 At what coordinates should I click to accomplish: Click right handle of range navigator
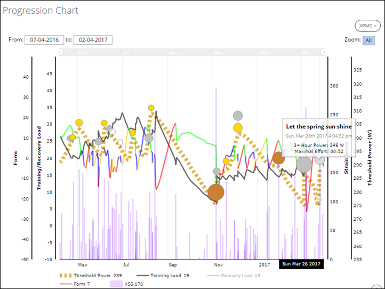[324, 52]
